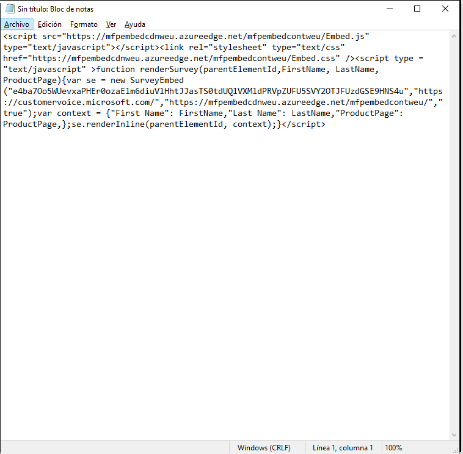Click the Notepad icon in title bar
Screen dimensions: 463x454
point(10,9)
